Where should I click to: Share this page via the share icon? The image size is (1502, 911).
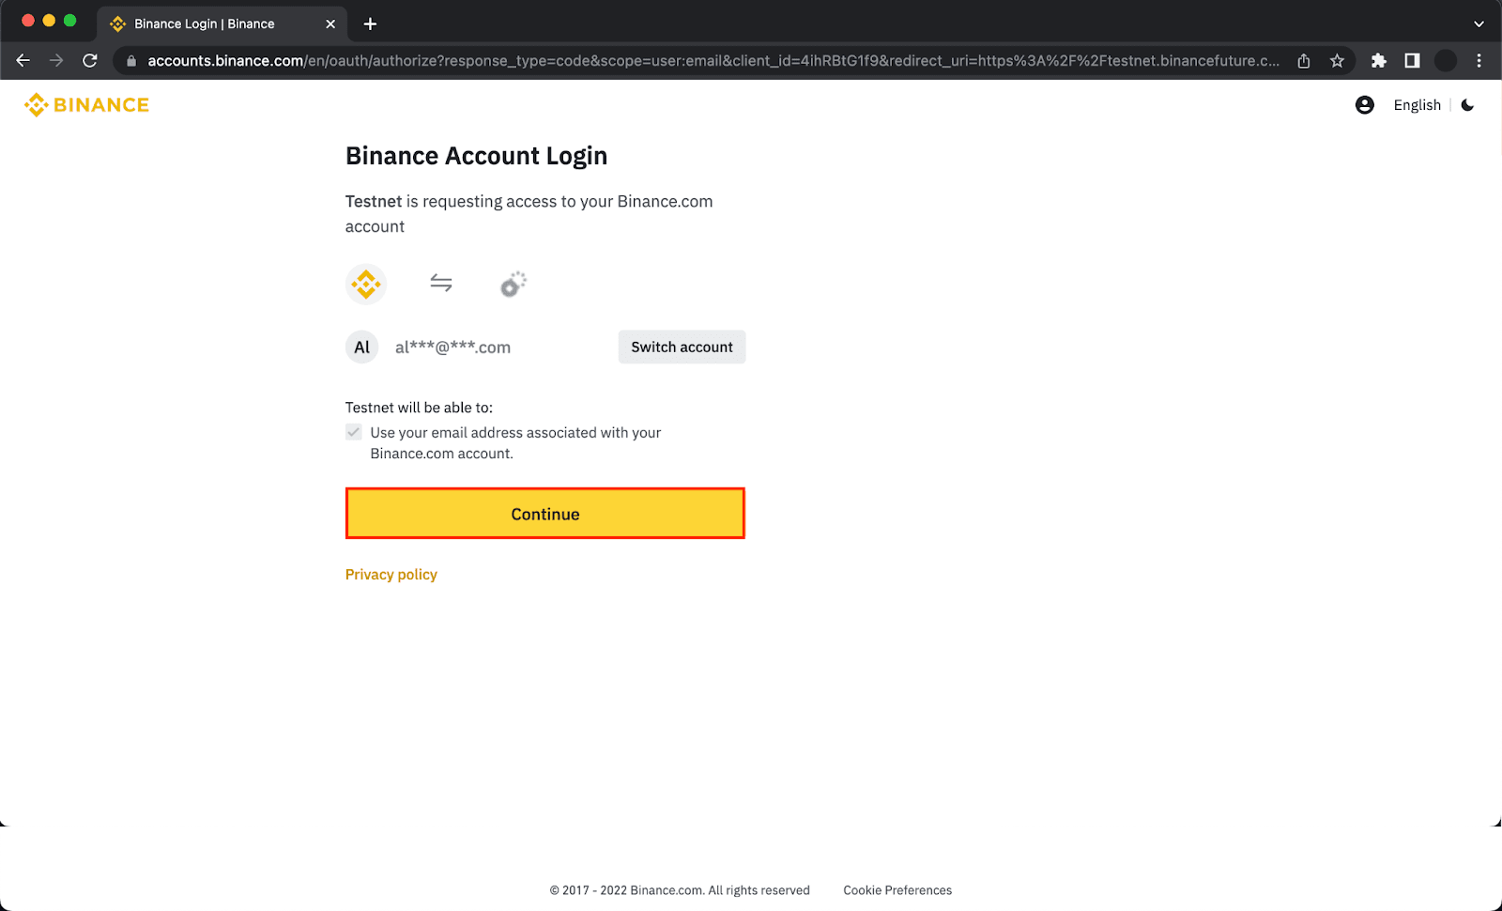[1304, 61]
